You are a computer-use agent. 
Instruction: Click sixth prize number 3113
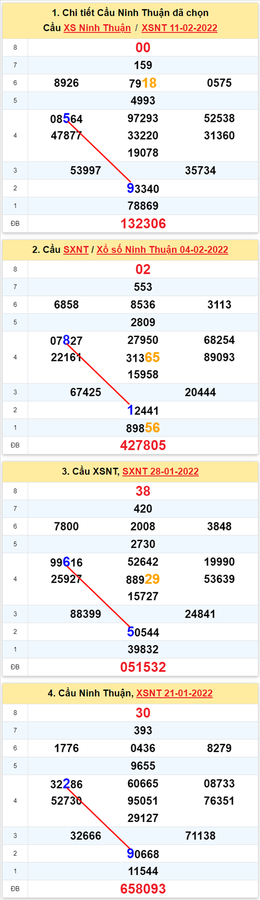219,305
